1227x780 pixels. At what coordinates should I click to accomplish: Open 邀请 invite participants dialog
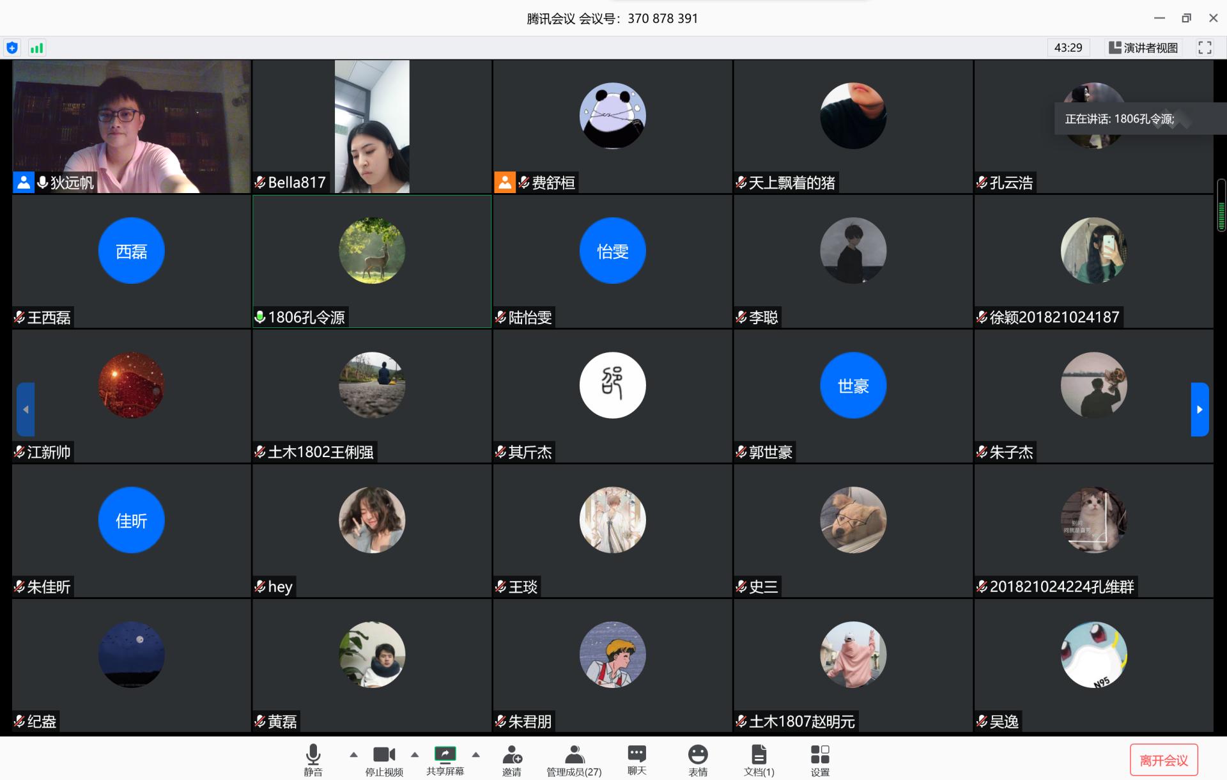pyautogui.click(x=511, y=759)
